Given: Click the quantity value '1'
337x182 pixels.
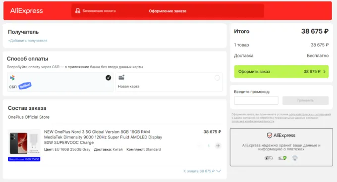Looking at the screenshot, I should click(209, 146).
